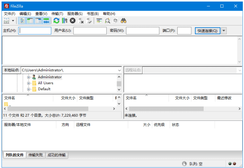Open the 服务器(S) menu
Viewport: 244px width, 168px height.
pos(75,14)
